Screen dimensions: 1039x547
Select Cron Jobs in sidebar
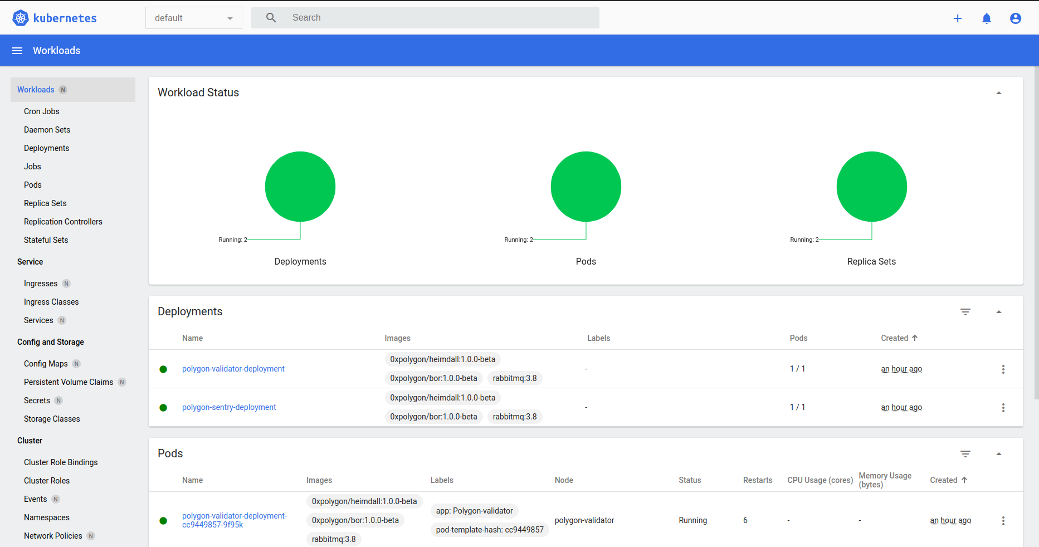pos(42,111)
